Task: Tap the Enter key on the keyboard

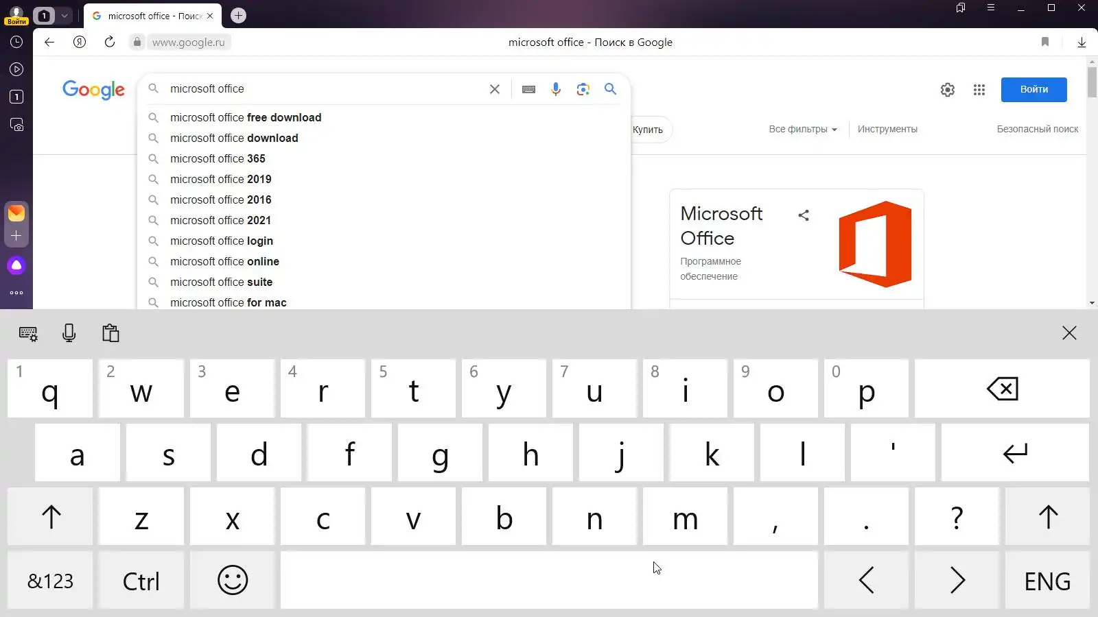Action: [x=1015, y=452]
